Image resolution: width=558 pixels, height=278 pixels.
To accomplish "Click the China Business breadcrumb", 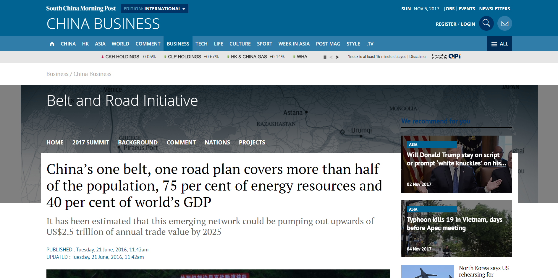I will pos(92,74).
